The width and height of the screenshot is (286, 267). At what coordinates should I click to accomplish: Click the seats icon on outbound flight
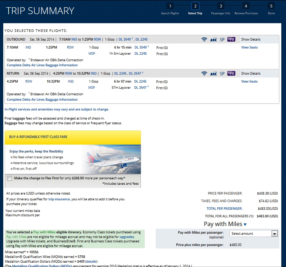213,39
